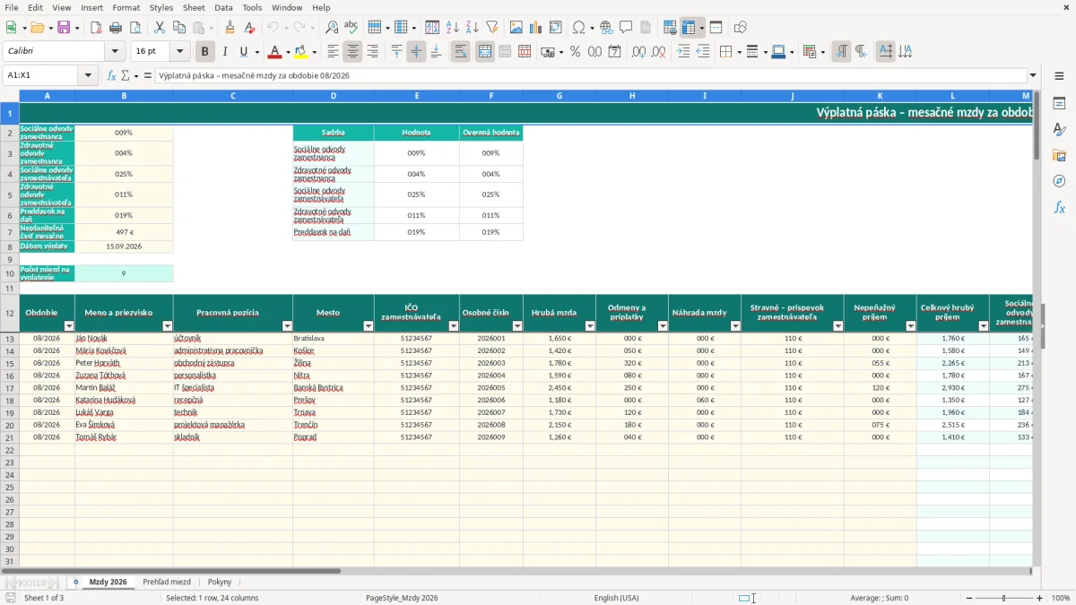Screen dimensions: 1076x605
Task: Insert special character with the Omega icon
Action: point(578,28)
